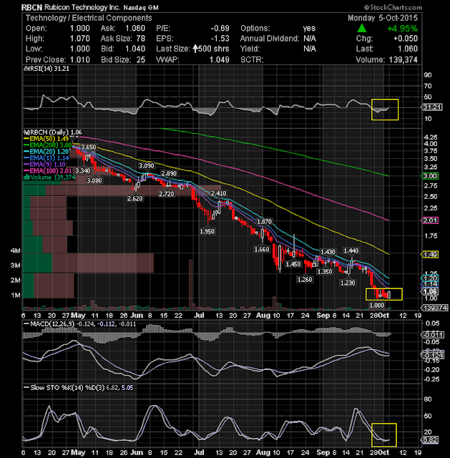Image resolution: width=450 pixels, height=458 pixels.
Task: Click the EMA(100) 2.01 legend entry
Action: click(48, 171)
